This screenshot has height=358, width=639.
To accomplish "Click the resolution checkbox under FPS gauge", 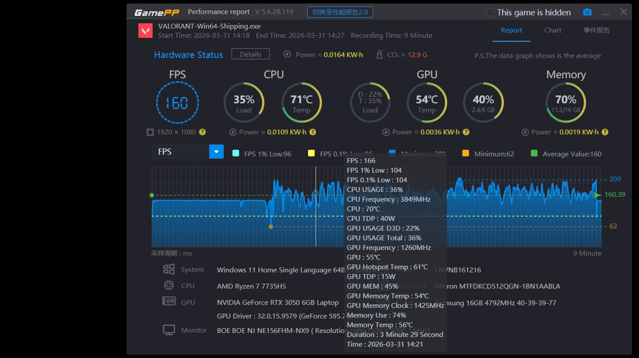I will 151,132.
